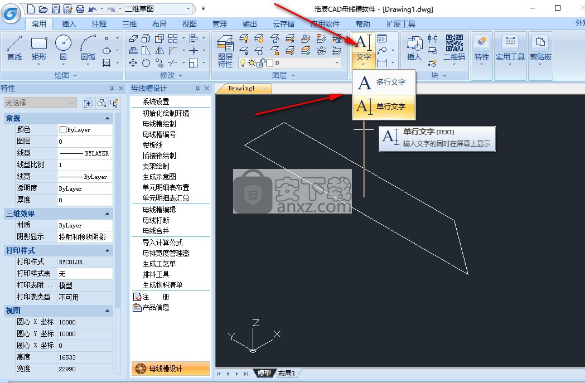The height and width of the screenshot is (383, 585).
Task: Click the new file icon in quick toolbar
Action: pos(31,8)
